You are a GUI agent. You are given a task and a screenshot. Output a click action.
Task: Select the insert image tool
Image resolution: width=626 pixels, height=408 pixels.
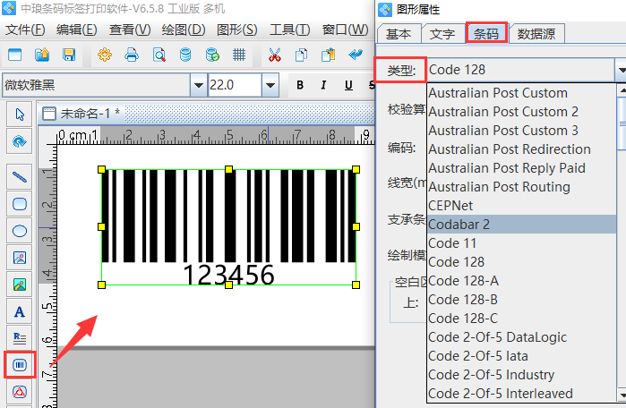pyautogui.click(x=20, y=258)
